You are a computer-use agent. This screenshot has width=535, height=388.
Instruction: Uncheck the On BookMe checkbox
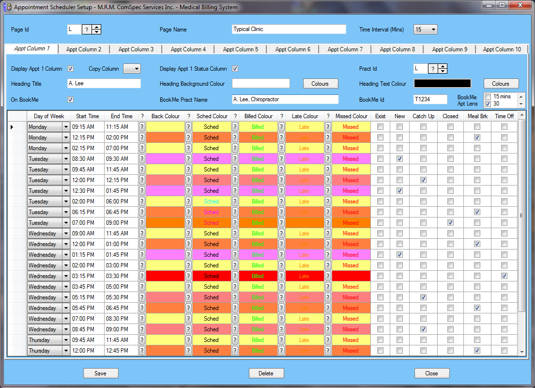[70, 100]
